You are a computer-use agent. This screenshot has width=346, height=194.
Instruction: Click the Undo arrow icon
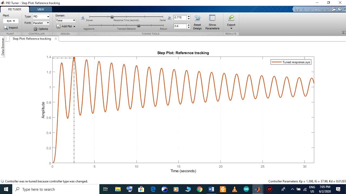[x=322, y=9]
